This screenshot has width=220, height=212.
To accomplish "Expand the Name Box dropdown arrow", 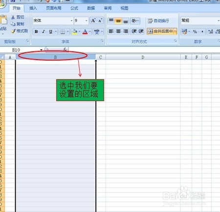I will [x=41, y=50].
